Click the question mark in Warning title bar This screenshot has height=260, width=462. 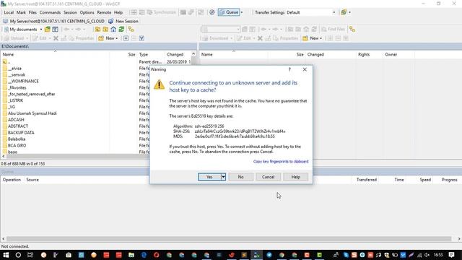tap(289, 69)
